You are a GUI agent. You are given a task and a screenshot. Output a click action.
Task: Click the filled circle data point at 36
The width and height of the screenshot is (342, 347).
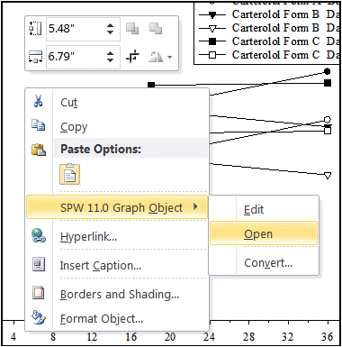[x=328, y=71]
